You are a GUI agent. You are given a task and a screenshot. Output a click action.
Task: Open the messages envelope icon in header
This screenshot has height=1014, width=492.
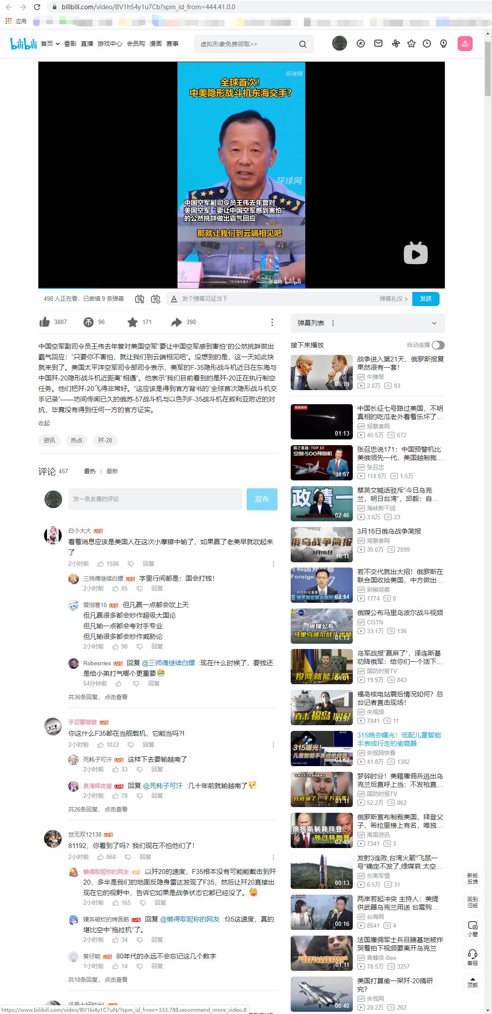click(x=378, y=44)
